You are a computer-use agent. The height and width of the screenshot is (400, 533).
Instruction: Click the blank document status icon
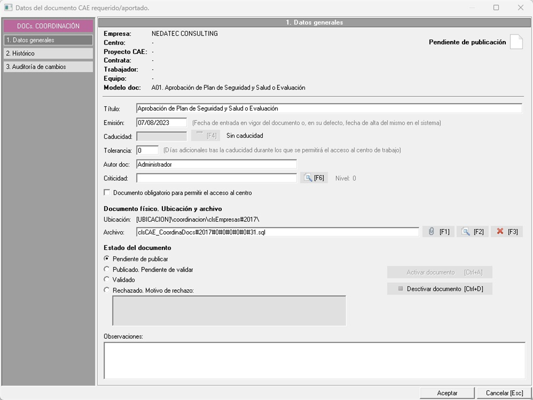click(516, 42)
